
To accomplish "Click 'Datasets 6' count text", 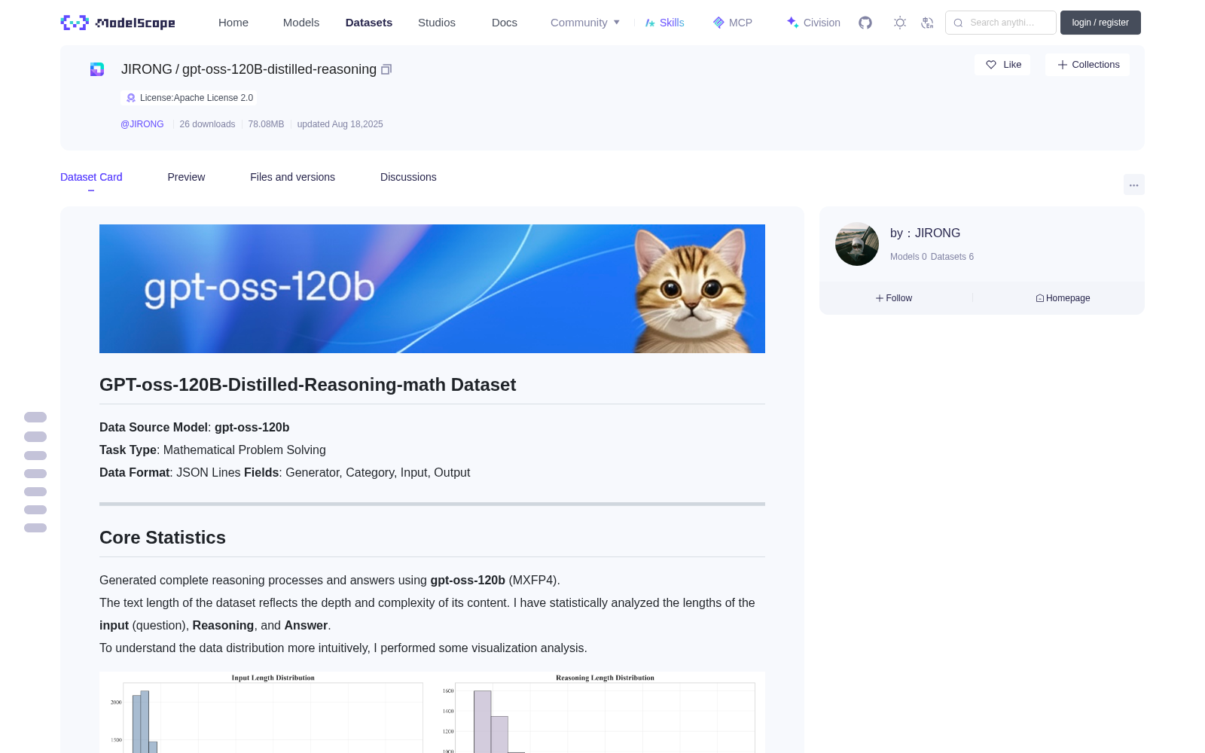I will [x=952, y=257].
